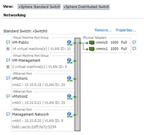Image resolution: width=144 pixels, height=135 pixels.
Task: Click '14 virtual machine(s) | VLAN ID: 10' text
Action: tap(41, 49)
